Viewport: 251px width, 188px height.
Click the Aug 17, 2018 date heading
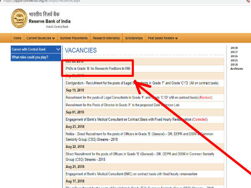click(x=75, y=181)
